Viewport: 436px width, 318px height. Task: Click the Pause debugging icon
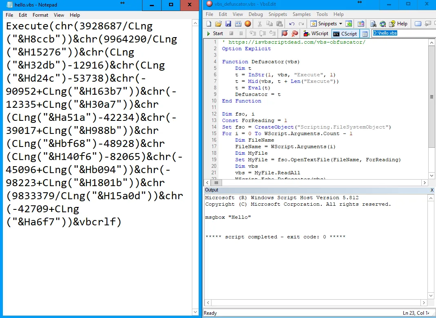click(x=241, y=33)
